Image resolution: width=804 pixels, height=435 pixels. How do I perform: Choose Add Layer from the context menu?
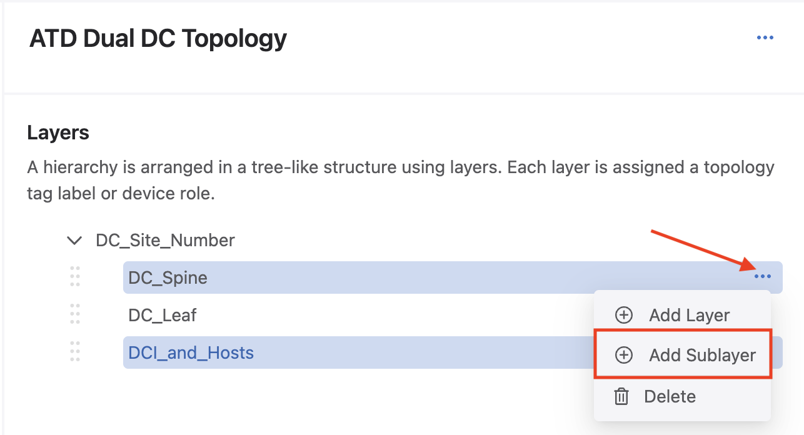pyautogui.click(x=689, y=315)
